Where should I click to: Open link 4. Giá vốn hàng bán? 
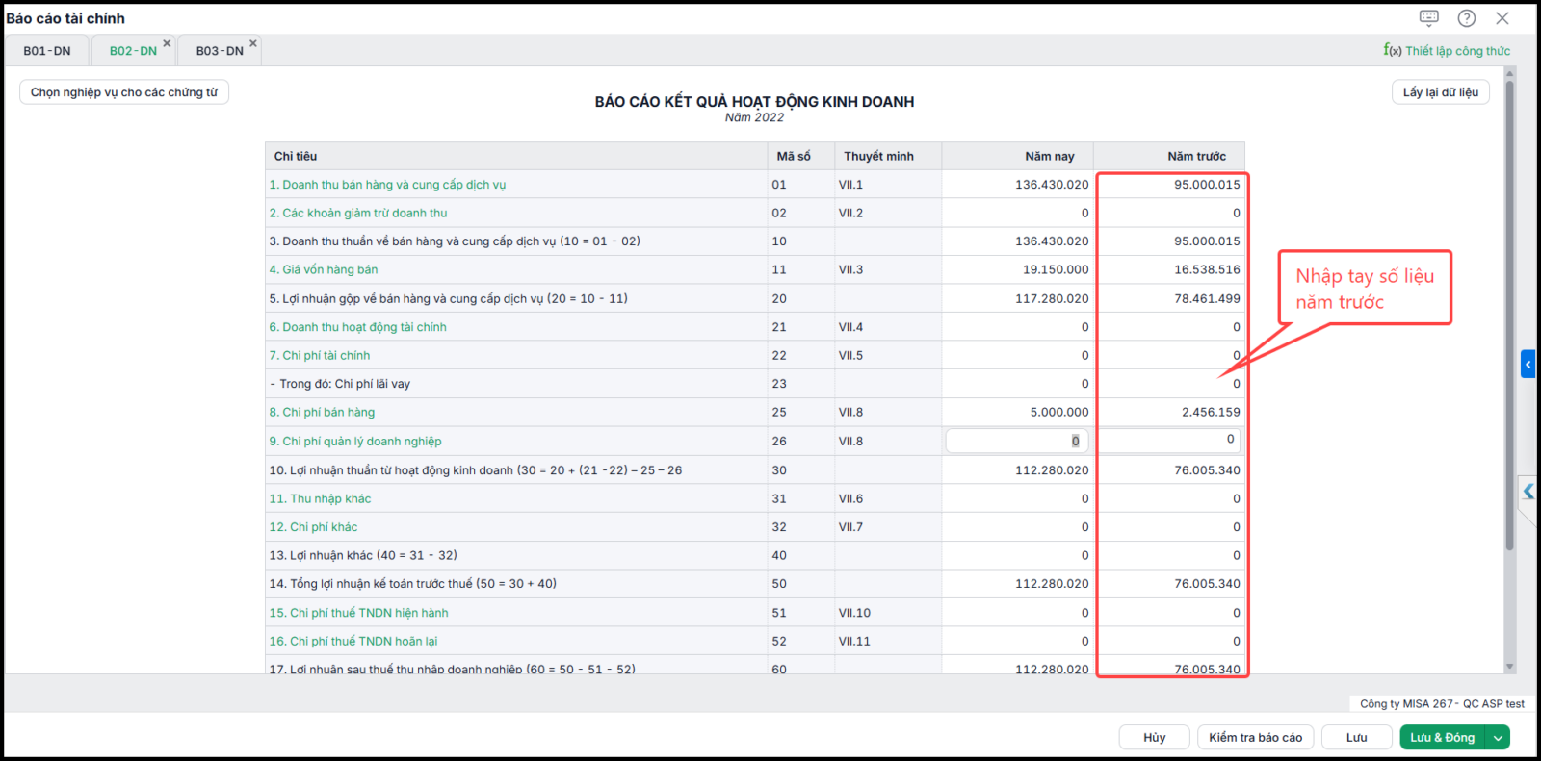click(324, 270)
